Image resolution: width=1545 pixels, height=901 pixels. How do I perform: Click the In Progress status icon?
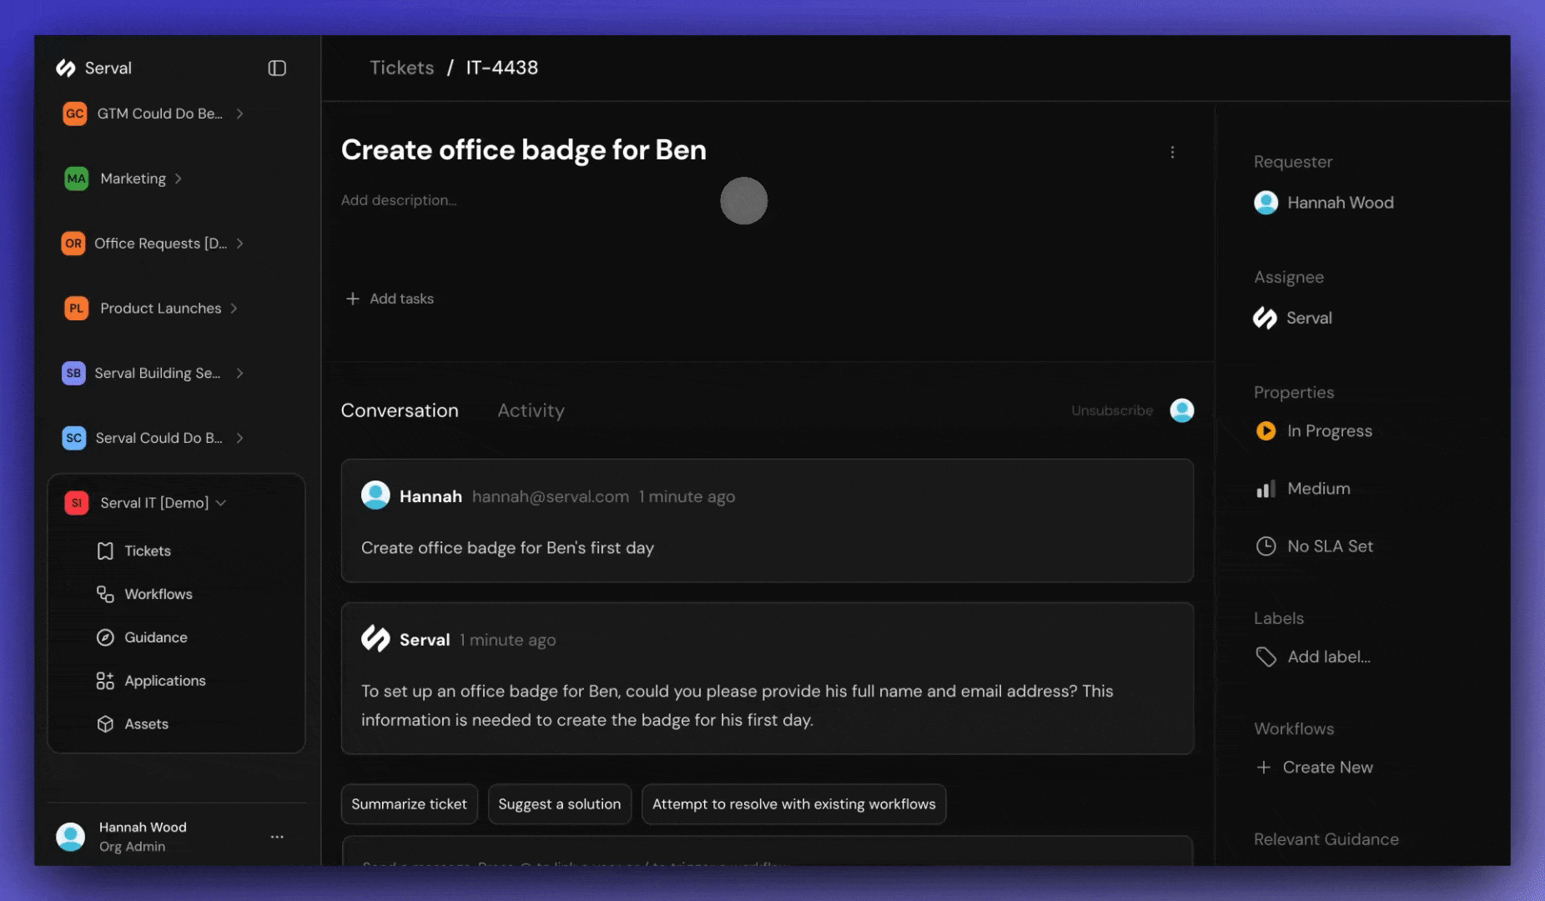point(1266,431)
